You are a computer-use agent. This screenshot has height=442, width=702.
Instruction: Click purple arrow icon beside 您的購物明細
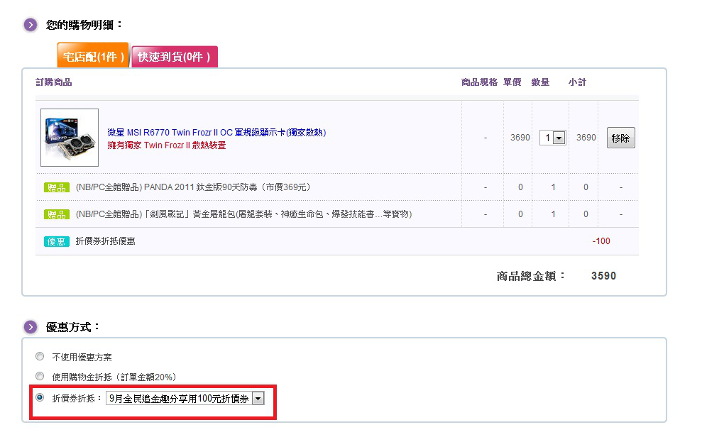[31, 25]
